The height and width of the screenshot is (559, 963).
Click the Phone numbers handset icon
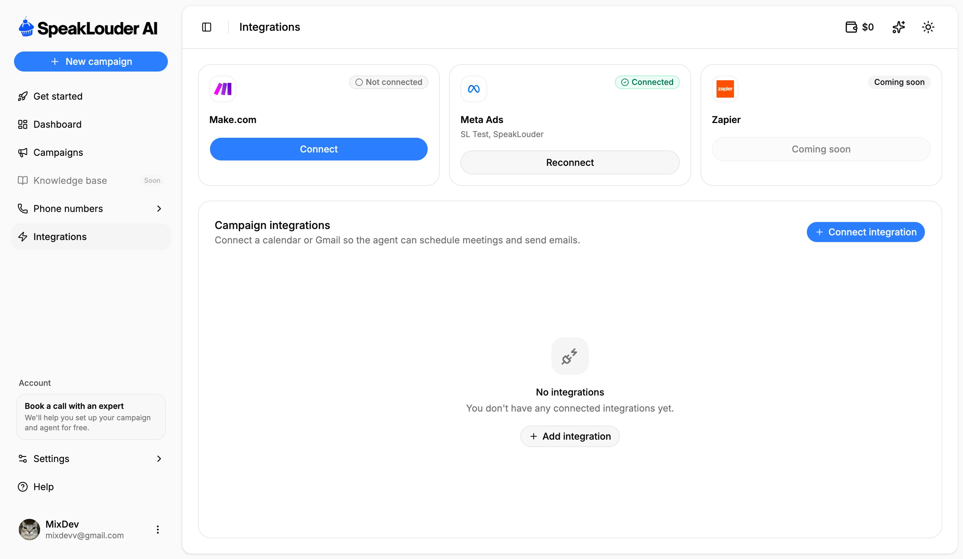click(x=23, y=209)
